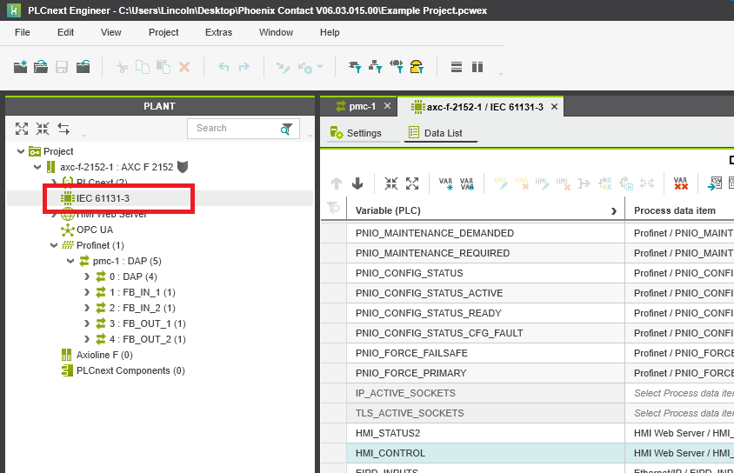This screenshot has width=734, height=473.
Task: Click the Expand All icon in PLANT panel
Action: click(x=22, y=129)
